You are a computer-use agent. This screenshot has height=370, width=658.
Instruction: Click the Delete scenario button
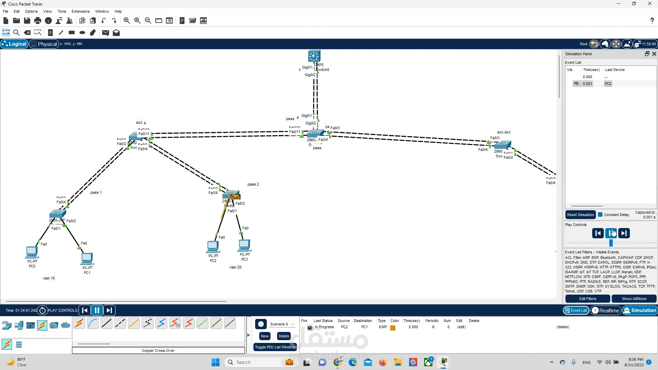pos(284,336)
